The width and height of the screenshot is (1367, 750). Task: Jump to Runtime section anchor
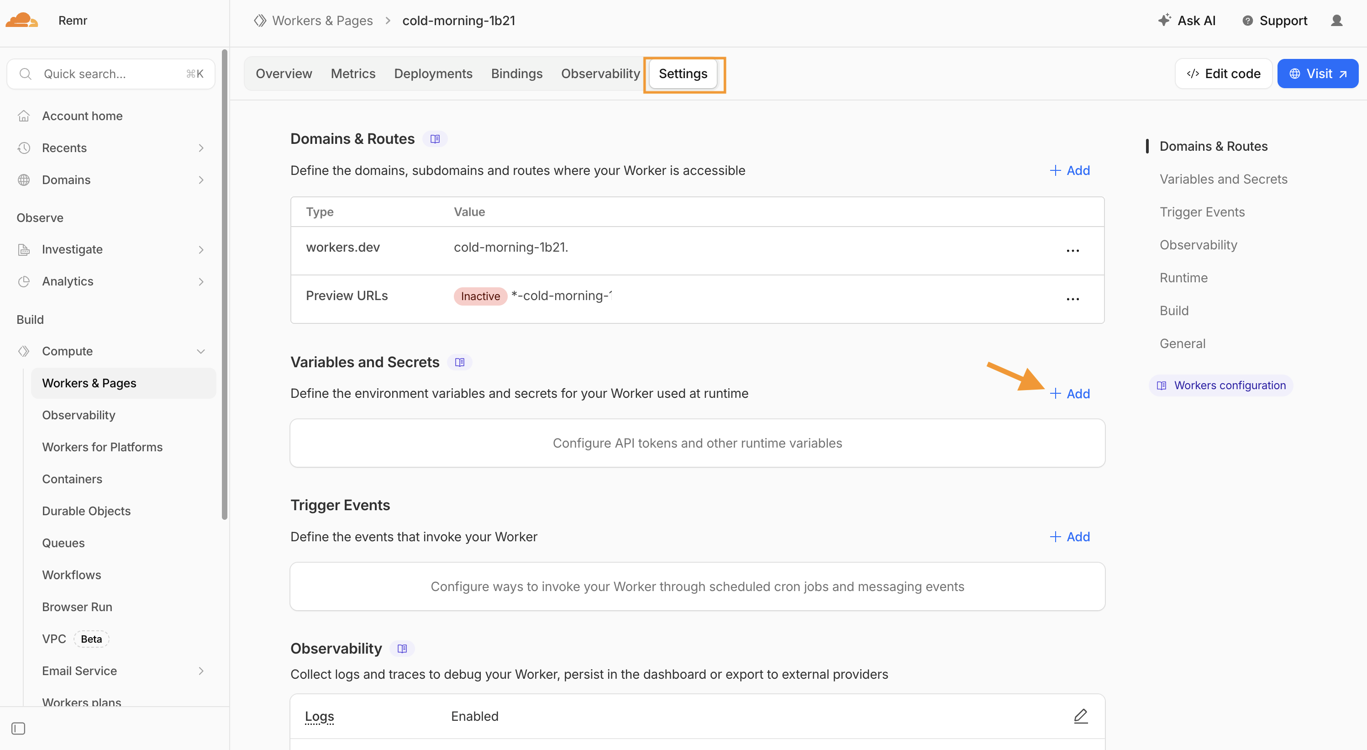pyautogui.click(x=1183, y=278)
